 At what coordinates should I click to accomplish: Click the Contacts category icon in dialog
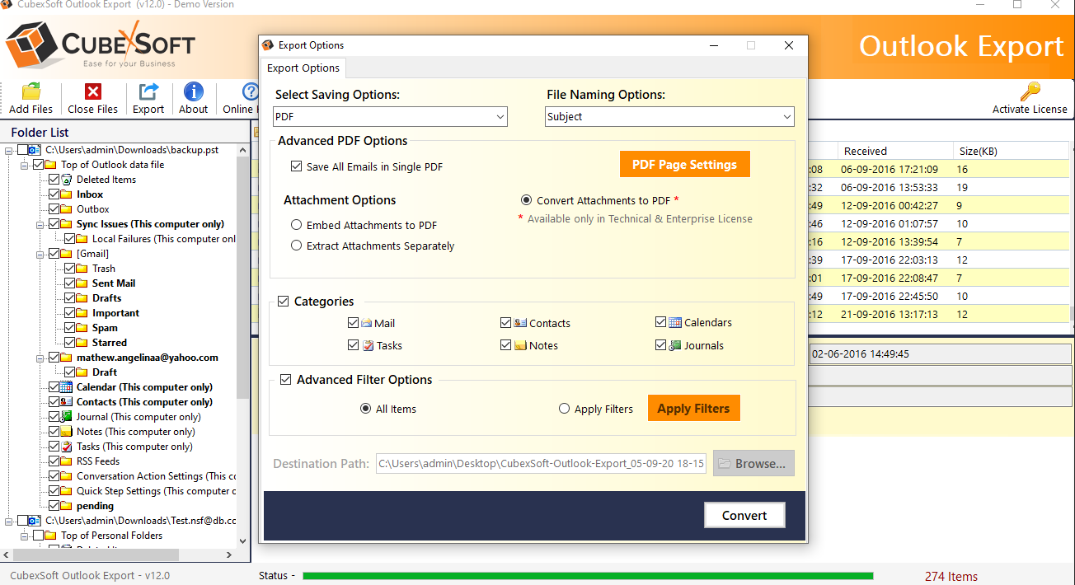[x=520, y=323]
